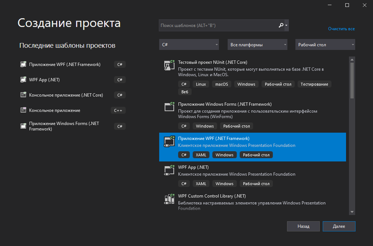Click the search magnifier icon

point(281,25)
